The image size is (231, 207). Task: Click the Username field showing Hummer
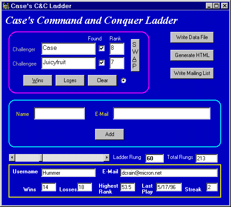68,172
